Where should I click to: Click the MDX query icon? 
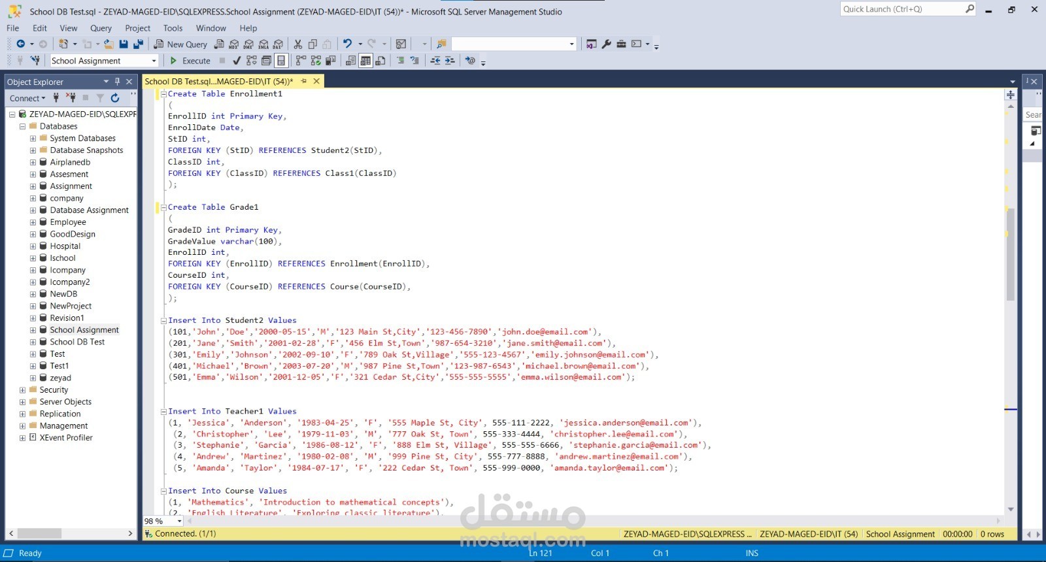[233, 44]
